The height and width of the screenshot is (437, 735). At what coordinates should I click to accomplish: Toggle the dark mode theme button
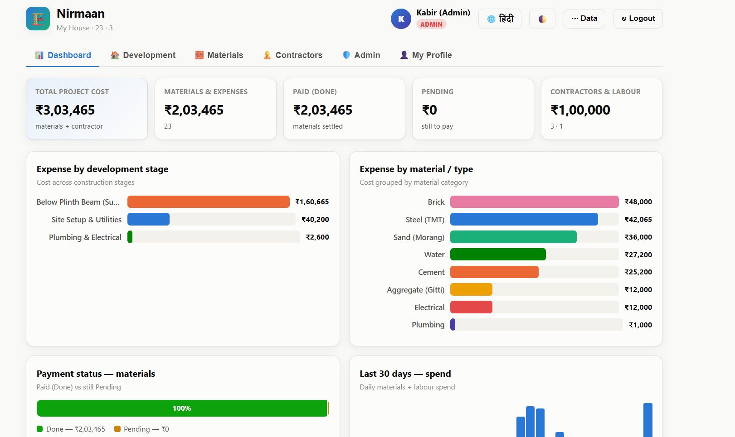[542, 19]
